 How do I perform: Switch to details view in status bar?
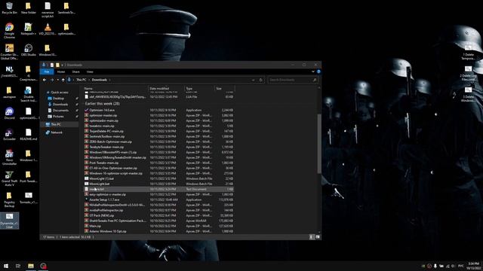pos(312,237)
